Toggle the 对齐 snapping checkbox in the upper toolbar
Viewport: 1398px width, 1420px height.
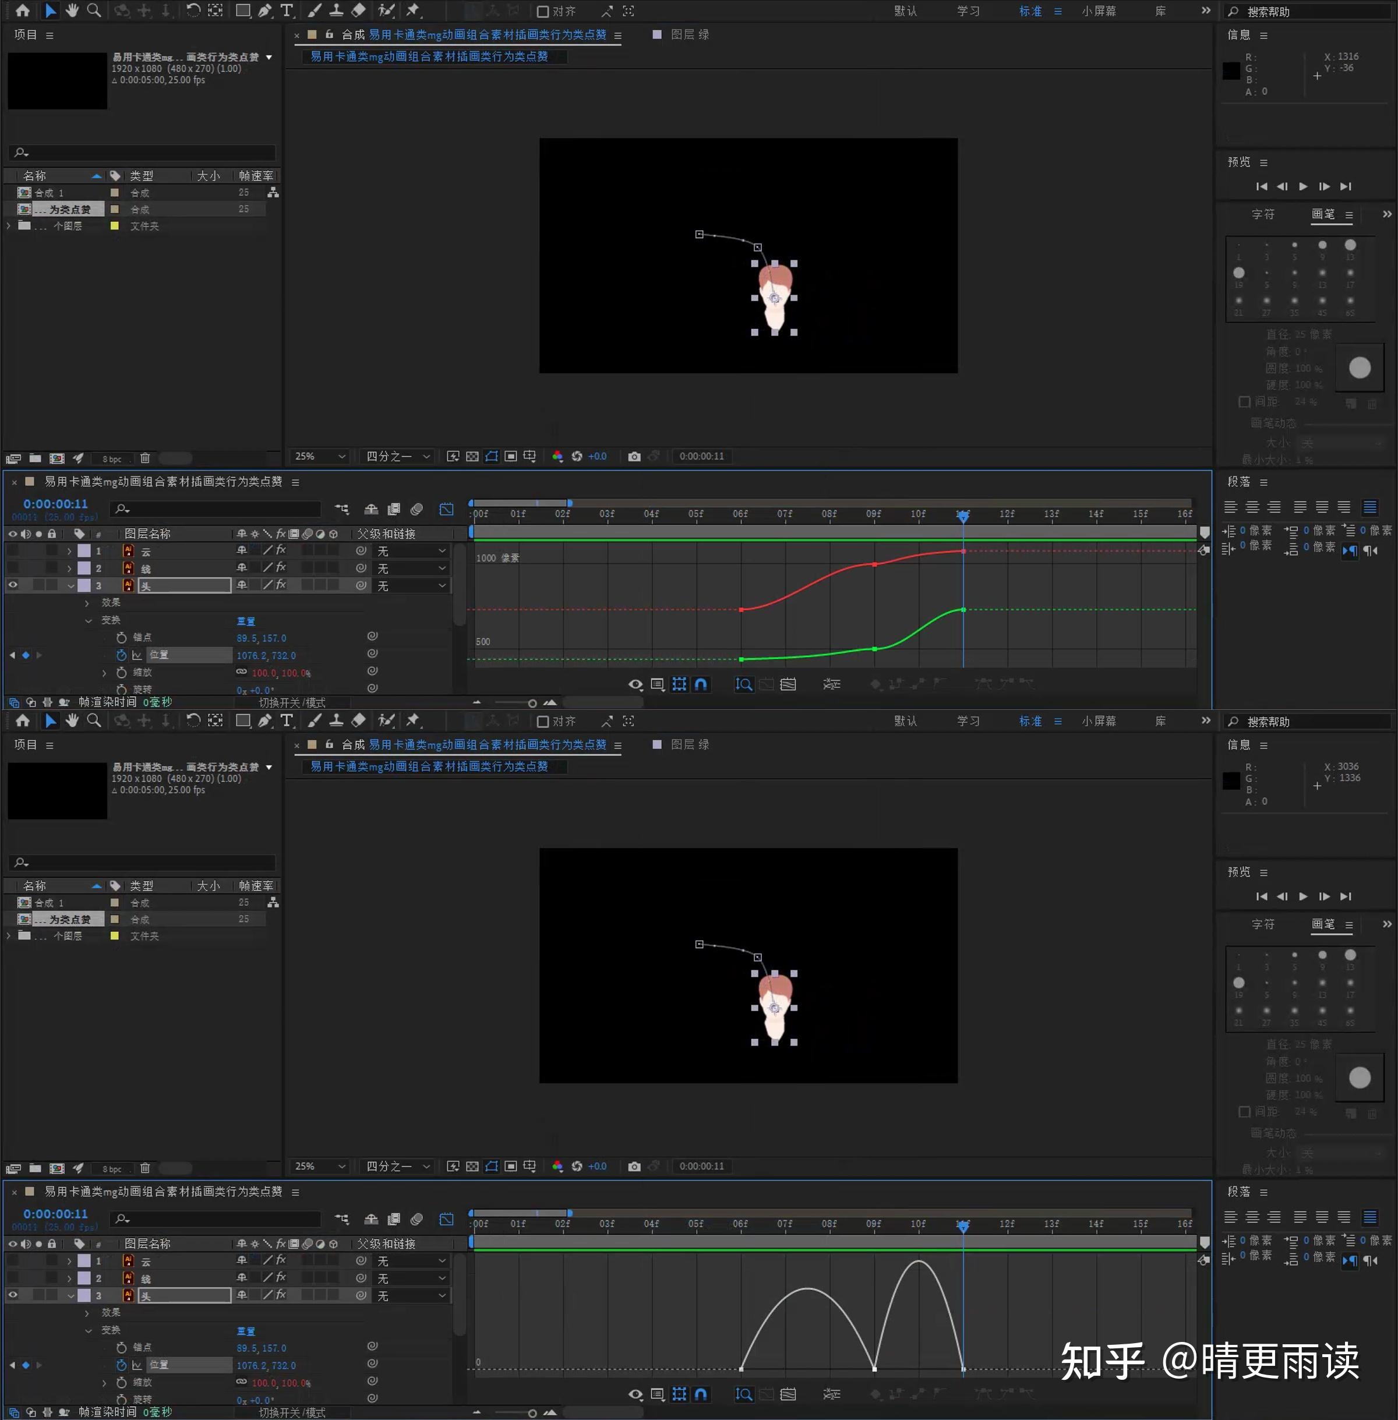543,12
